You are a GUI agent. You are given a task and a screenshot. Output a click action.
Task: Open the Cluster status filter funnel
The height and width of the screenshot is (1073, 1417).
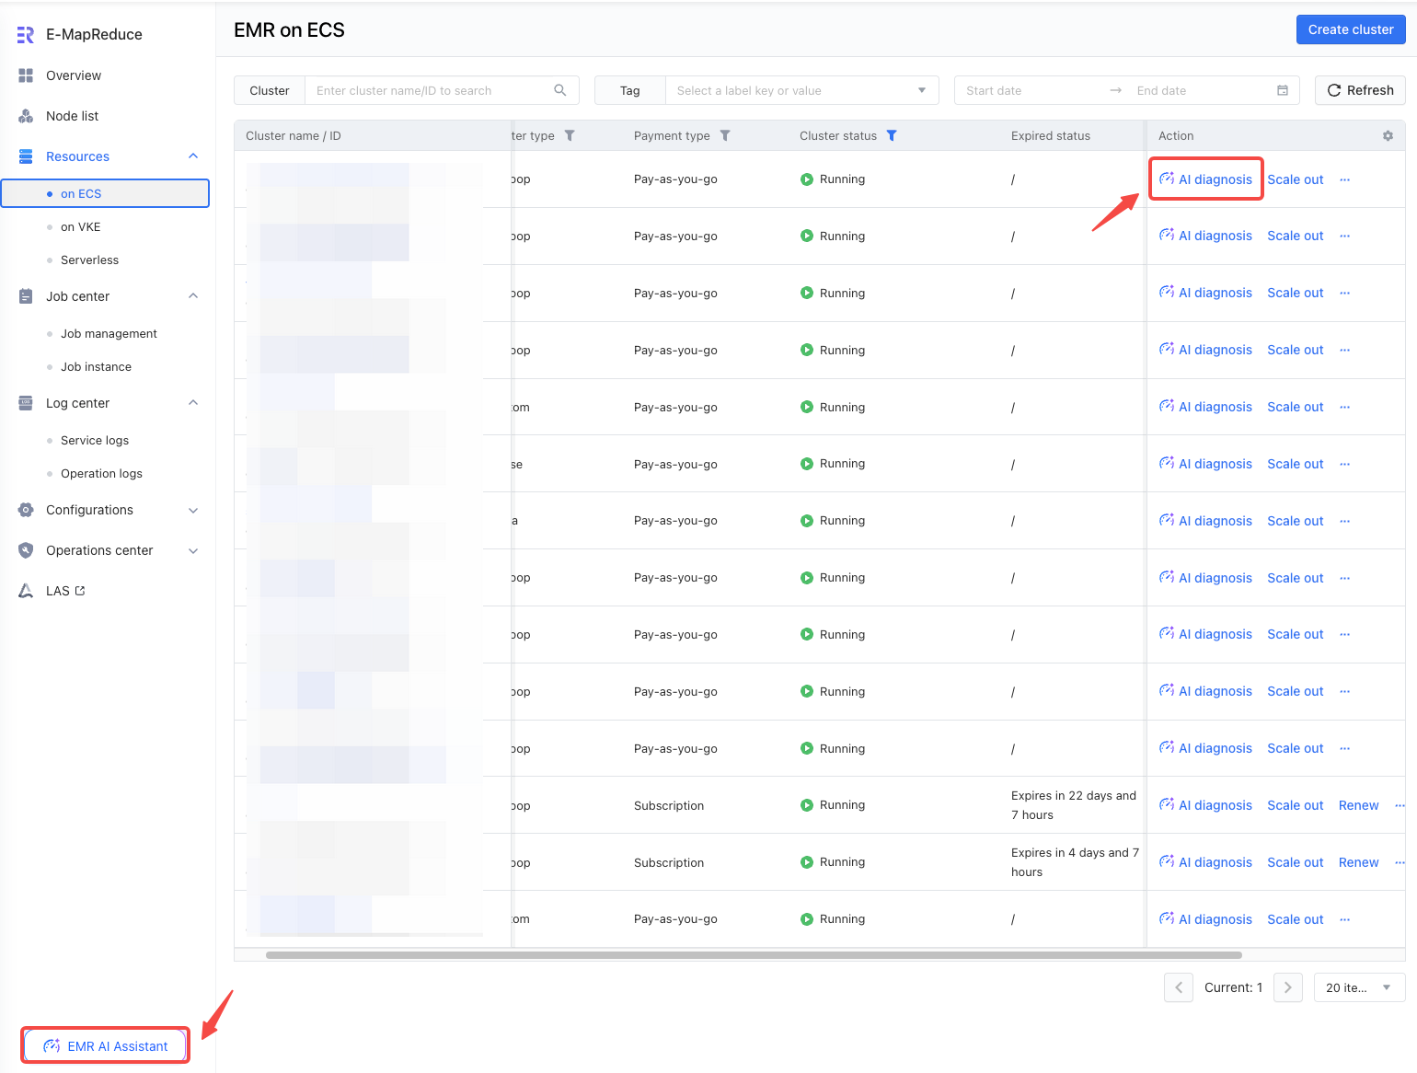892,135
